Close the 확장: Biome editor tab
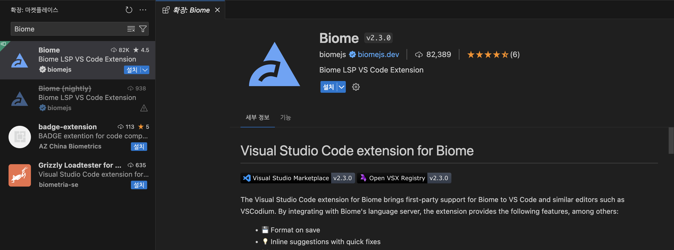Viewport: 674px width, 250px height. click(x=218, y=10)
